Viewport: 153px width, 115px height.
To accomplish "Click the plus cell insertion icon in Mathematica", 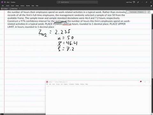I will click(48, 86).
